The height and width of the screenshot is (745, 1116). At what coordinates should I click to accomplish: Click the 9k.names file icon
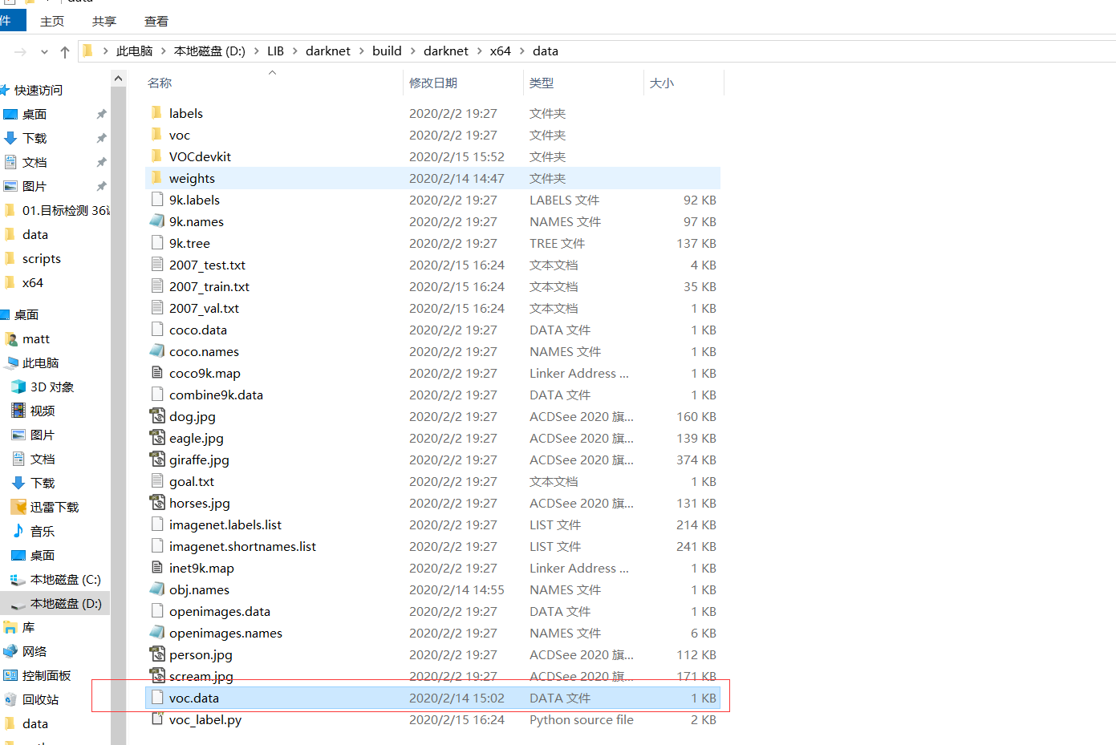pos(157,221)
